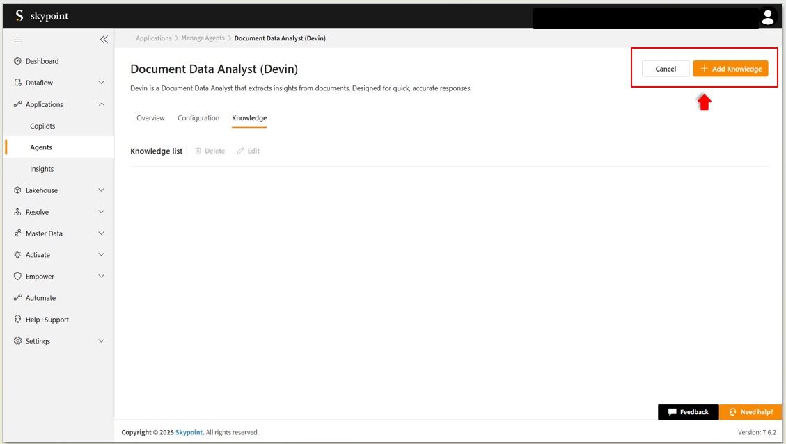Click the Cancel button
This screenshot has width=786, height=444.
[666, 69]
